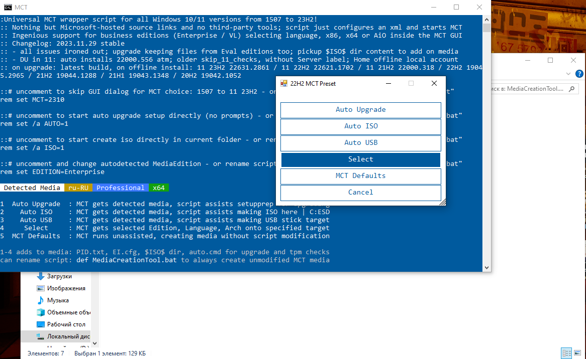586x359 pixels.
Task: Click the 22H2 MCT Preset dialog icon
Action: pyautogui.click(x=284, y=84)
